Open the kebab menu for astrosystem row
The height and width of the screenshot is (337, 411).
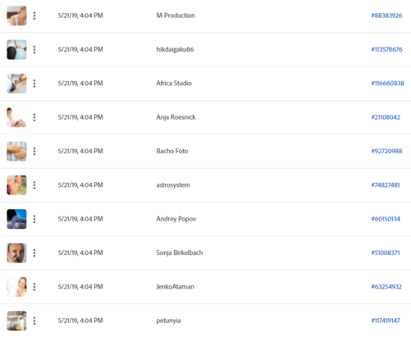coord(34,185)
